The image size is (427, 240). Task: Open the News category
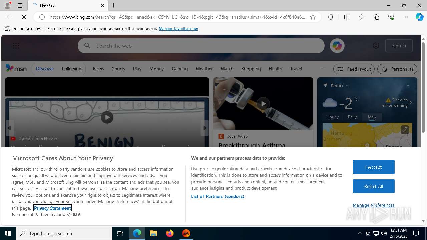pyautogui.click(x=98, y=69)
